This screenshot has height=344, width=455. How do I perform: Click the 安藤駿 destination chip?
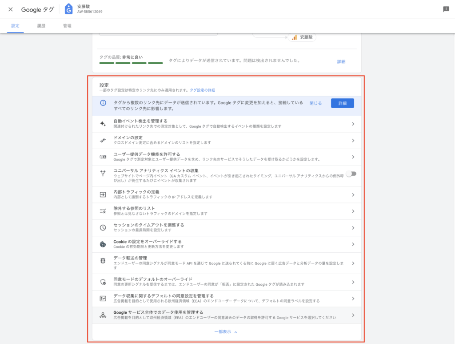302,37
